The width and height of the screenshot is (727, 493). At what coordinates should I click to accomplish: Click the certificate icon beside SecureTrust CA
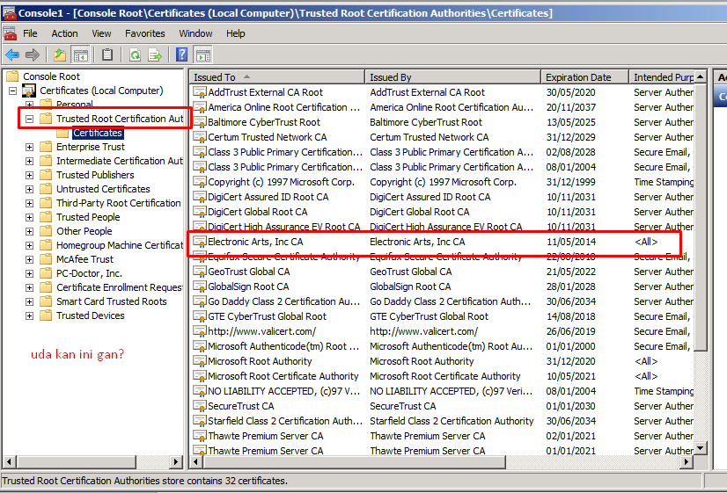coord(200,406)
